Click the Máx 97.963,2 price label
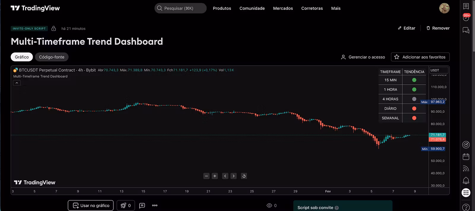The width and height of the screenshot is (475, 211). click(433, 102)
